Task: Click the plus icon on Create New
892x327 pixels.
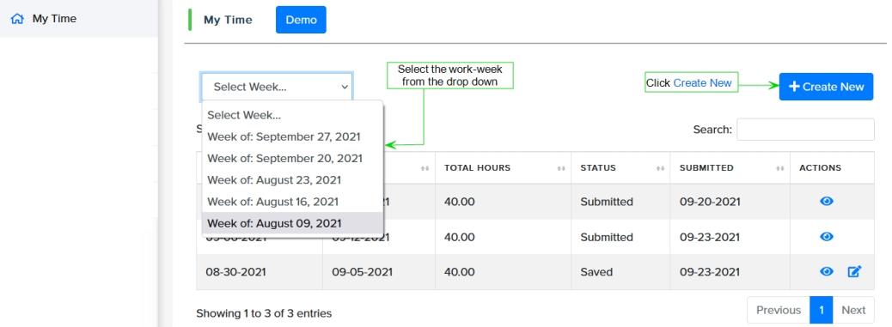Action: [x=794, y=87]
